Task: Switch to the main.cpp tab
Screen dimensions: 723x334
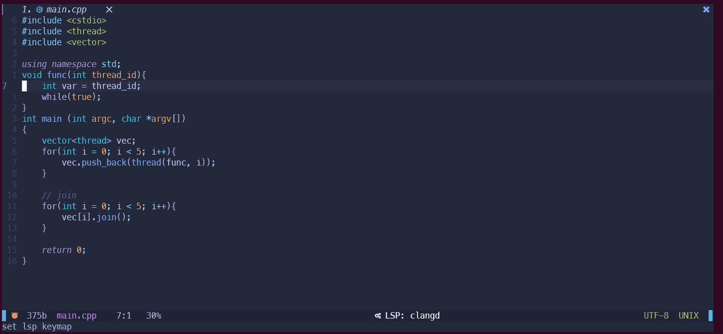Action: tap(66, 10)
